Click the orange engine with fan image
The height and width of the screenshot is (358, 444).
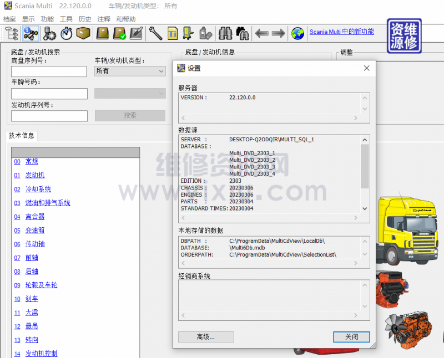pos(408,330)
